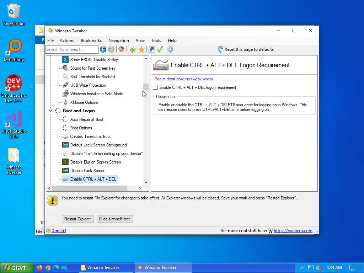
Task: Open the Help menu
Action: (172, 41)
